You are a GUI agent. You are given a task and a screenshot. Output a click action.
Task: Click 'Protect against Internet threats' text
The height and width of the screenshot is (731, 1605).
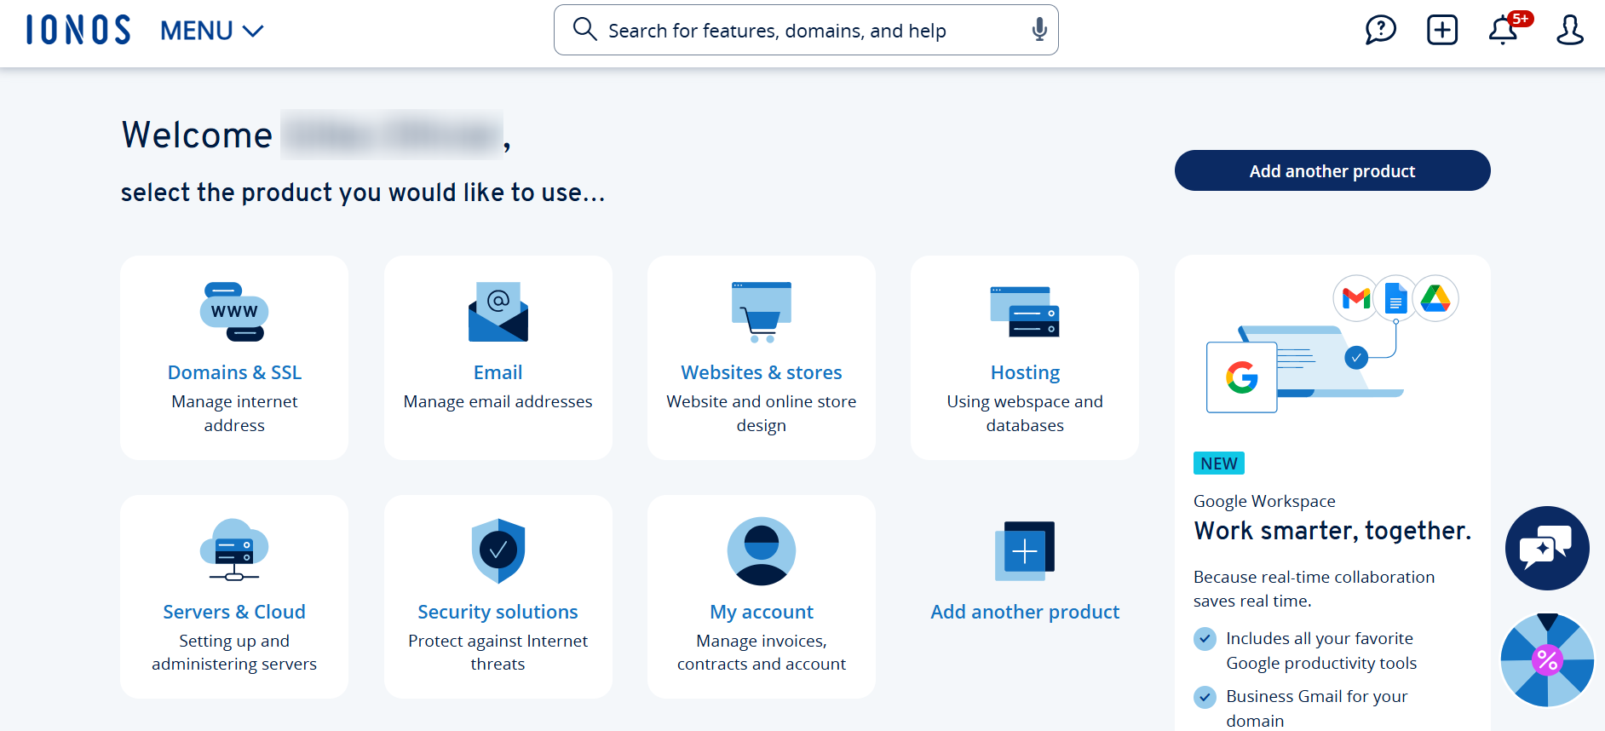[x=498, y=653]
